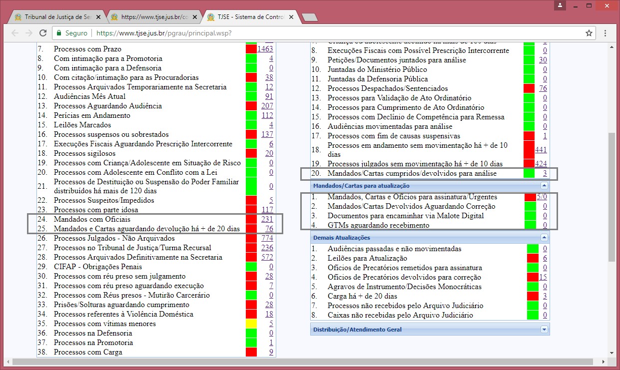Switch to the Tribunal de Justiça tab

[55, 17]
